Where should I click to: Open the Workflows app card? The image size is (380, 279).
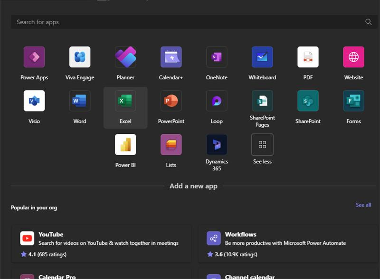pos(288,244)
